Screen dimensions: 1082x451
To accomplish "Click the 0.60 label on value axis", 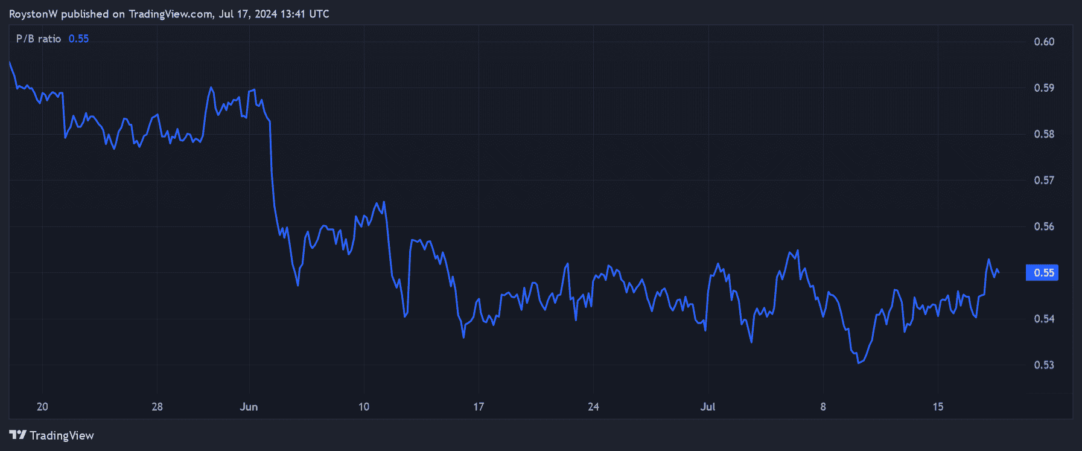I will (1044, 42).
